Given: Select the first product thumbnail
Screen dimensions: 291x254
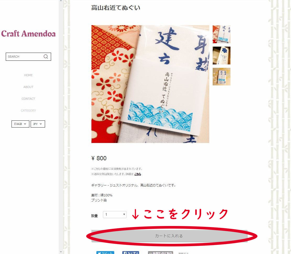Looking at the screenshot, I should point(221,34).
